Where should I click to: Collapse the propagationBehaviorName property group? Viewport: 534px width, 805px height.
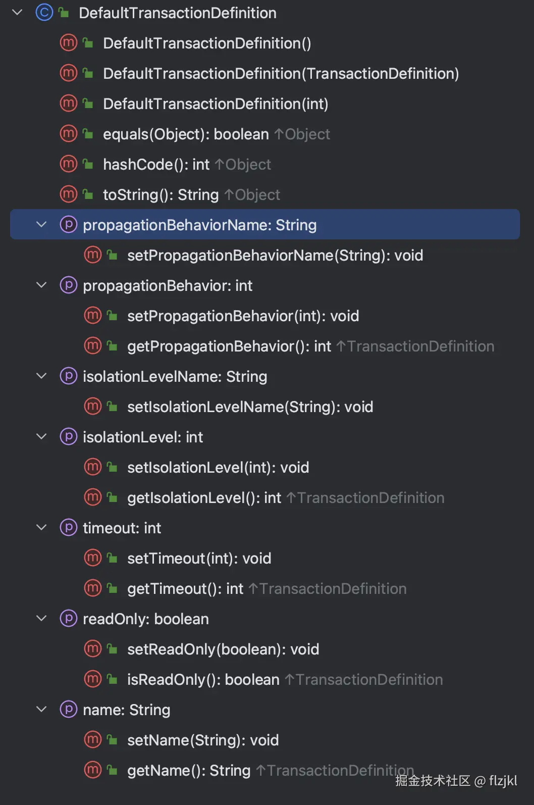[x=41, y=225]
